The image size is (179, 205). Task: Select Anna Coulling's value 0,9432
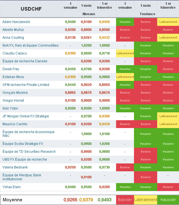104,38
